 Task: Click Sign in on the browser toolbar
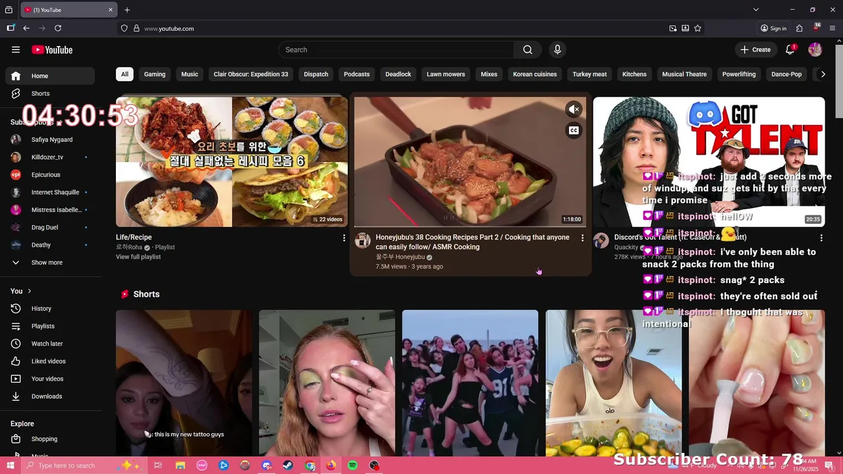point(774,28)
